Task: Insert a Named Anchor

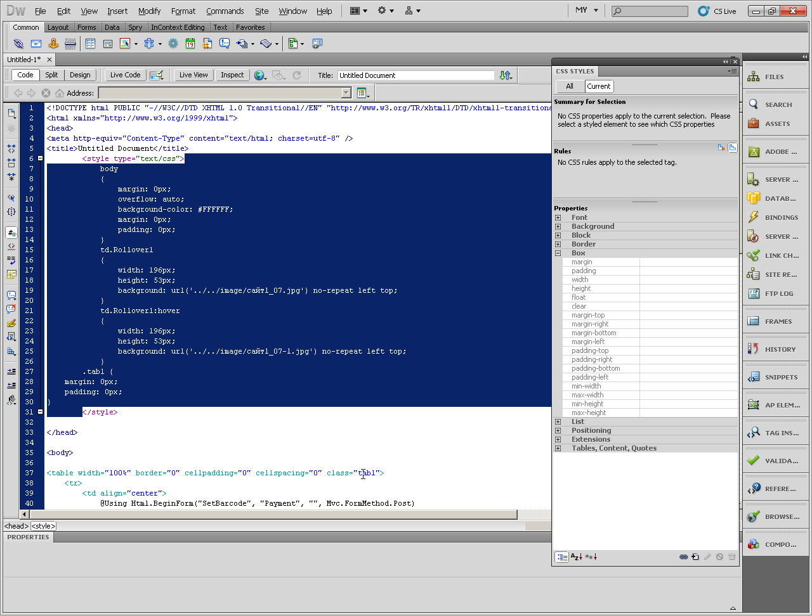Action: point(53,44)
